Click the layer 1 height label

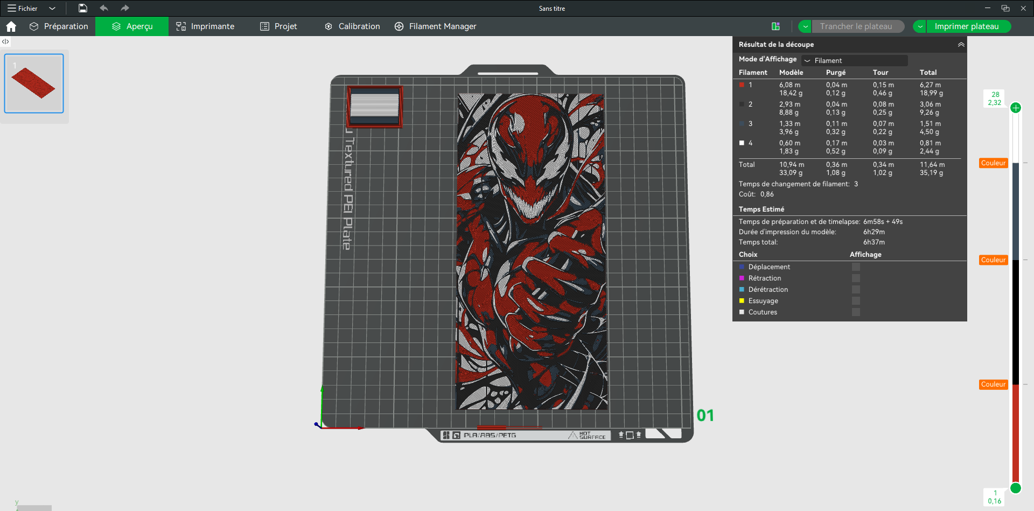(995, 497)
